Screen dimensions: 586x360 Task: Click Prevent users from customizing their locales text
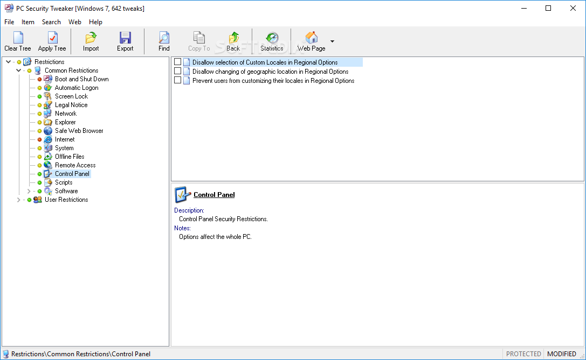pos(273,81)
